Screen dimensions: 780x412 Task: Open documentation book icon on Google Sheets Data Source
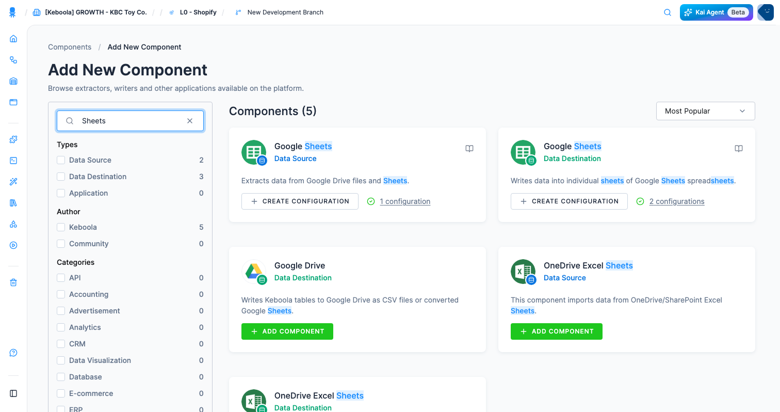point(469,149)
